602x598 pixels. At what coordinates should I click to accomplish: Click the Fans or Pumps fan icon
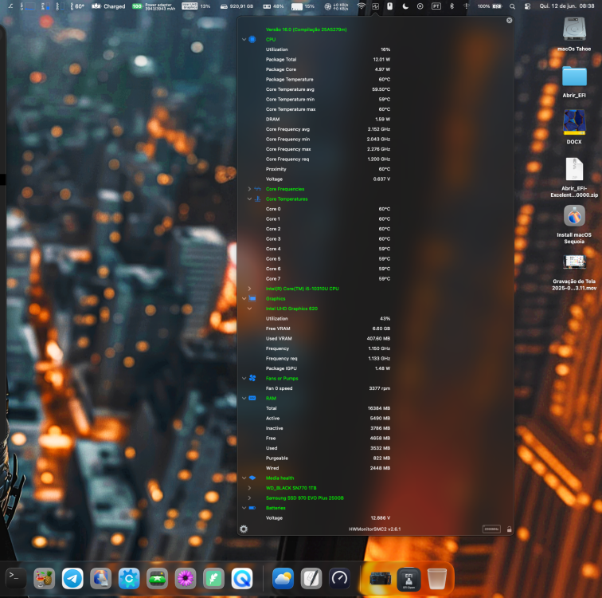[x=252, y=378]
